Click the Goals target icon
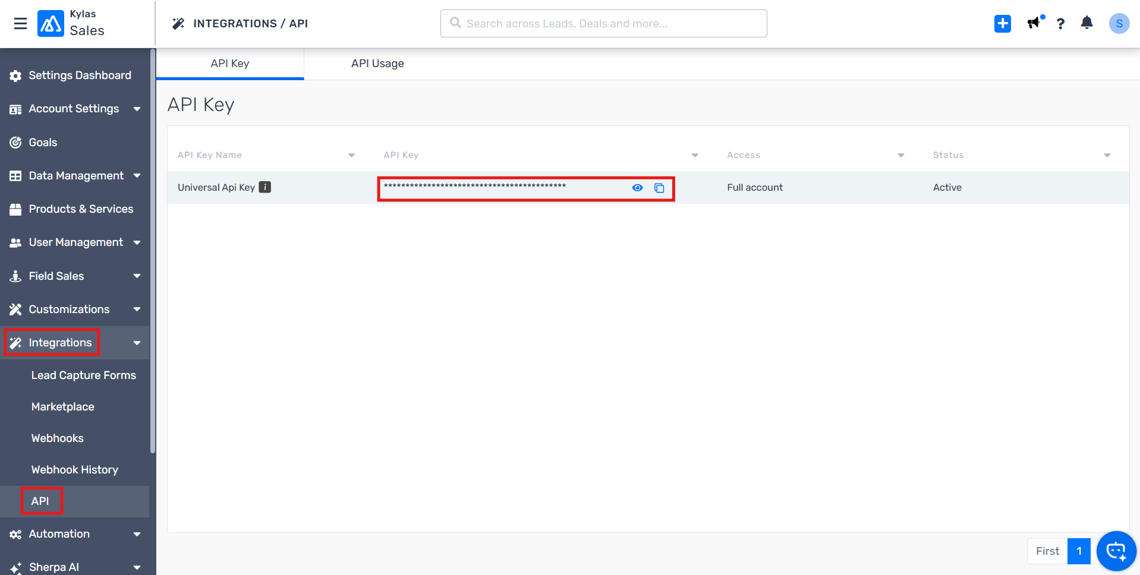1140x575 pixels. 15,143
